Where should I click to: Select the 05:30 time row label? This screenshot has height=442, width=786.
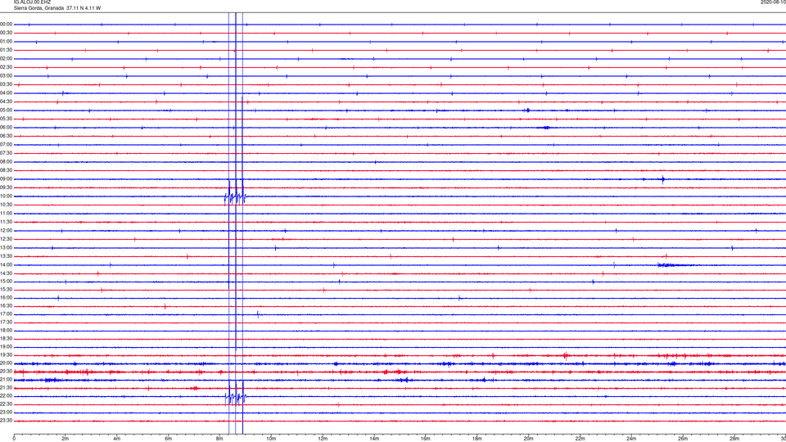click(7, 119)
